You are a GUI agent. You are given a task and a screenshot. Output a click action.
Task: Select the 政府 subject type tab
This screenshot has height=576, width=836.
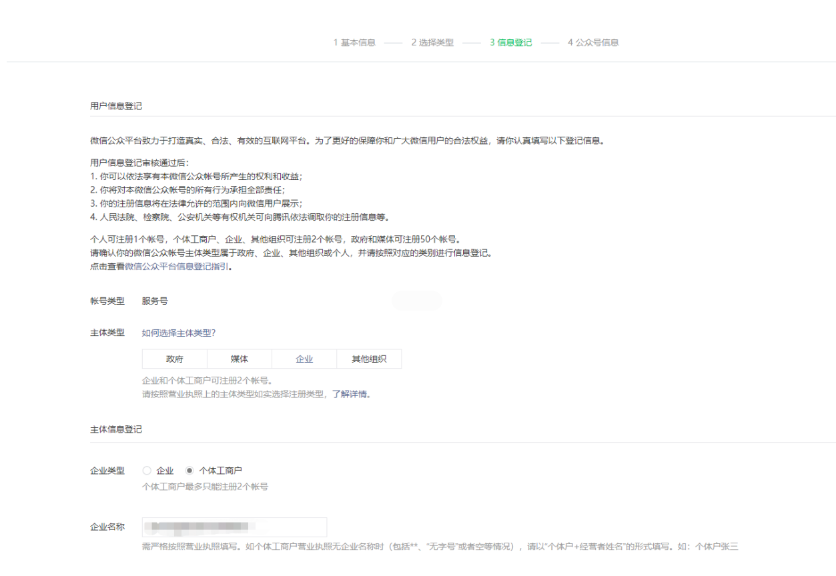click(x=175, y=359)
